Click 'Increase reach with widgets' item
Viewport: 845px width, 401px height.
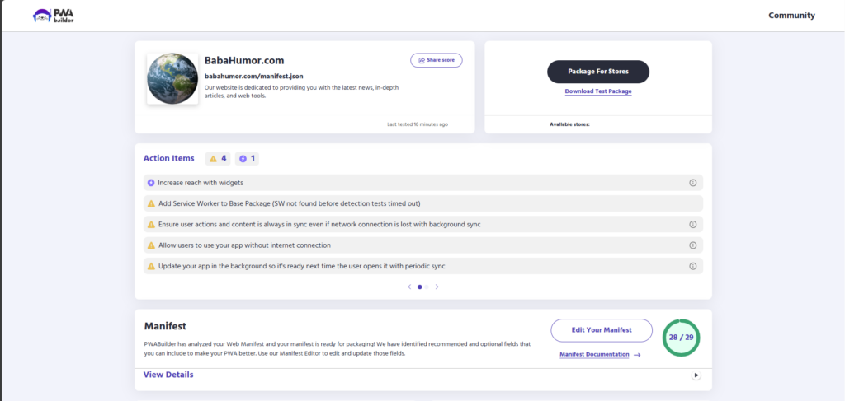click(x=423, y=183)
